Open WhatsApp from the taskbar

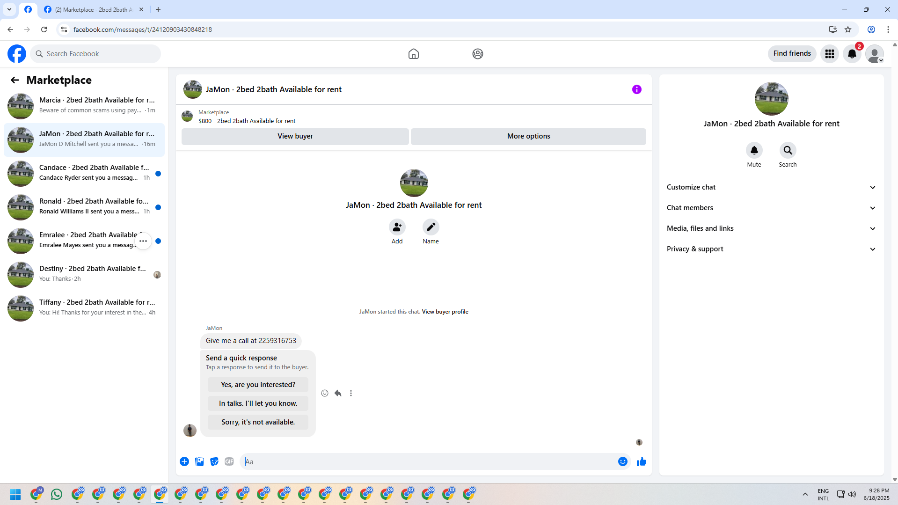(57, 494)
